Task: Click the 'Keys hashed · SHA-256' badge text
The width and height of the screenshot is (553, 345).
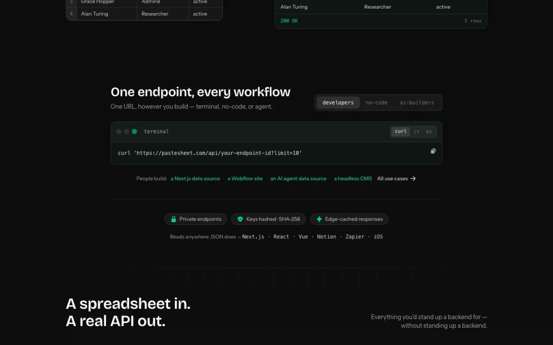Action: coord(273,219)
